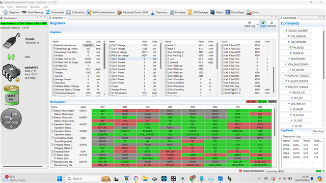Click the Dashboard horizontal scrollbar
The height and width of the screenshot is (183, 326).
click(22, 166)
